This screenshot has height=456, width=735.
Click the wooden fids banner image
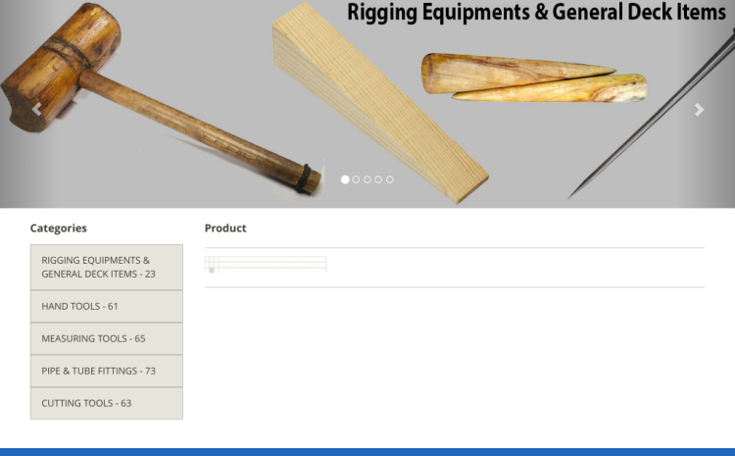click(534, 77)
